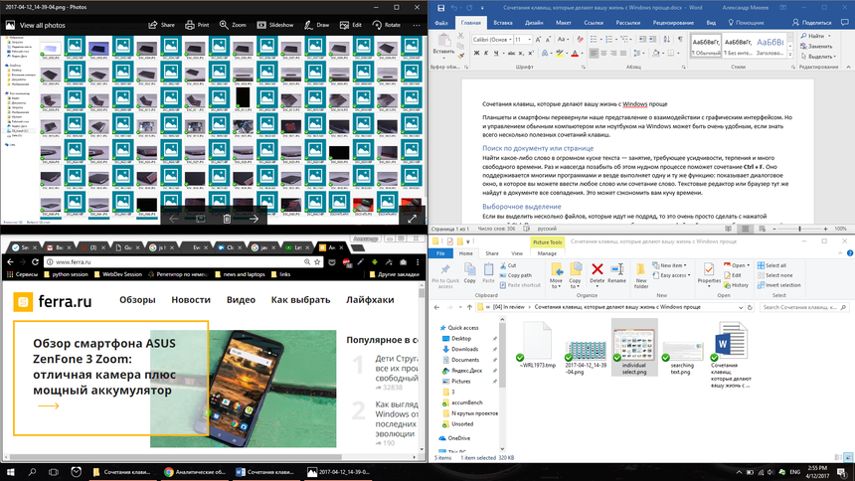
Task: Click Rename in the Explorer ribbon
Action: point(616,273)
